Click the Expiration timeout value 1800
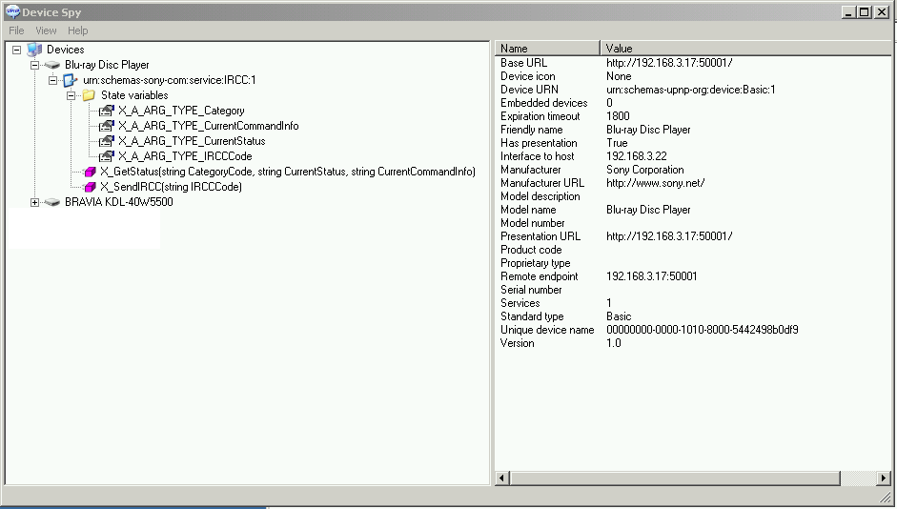This screenshot has height=509, width=897. (x=618, y=116)
